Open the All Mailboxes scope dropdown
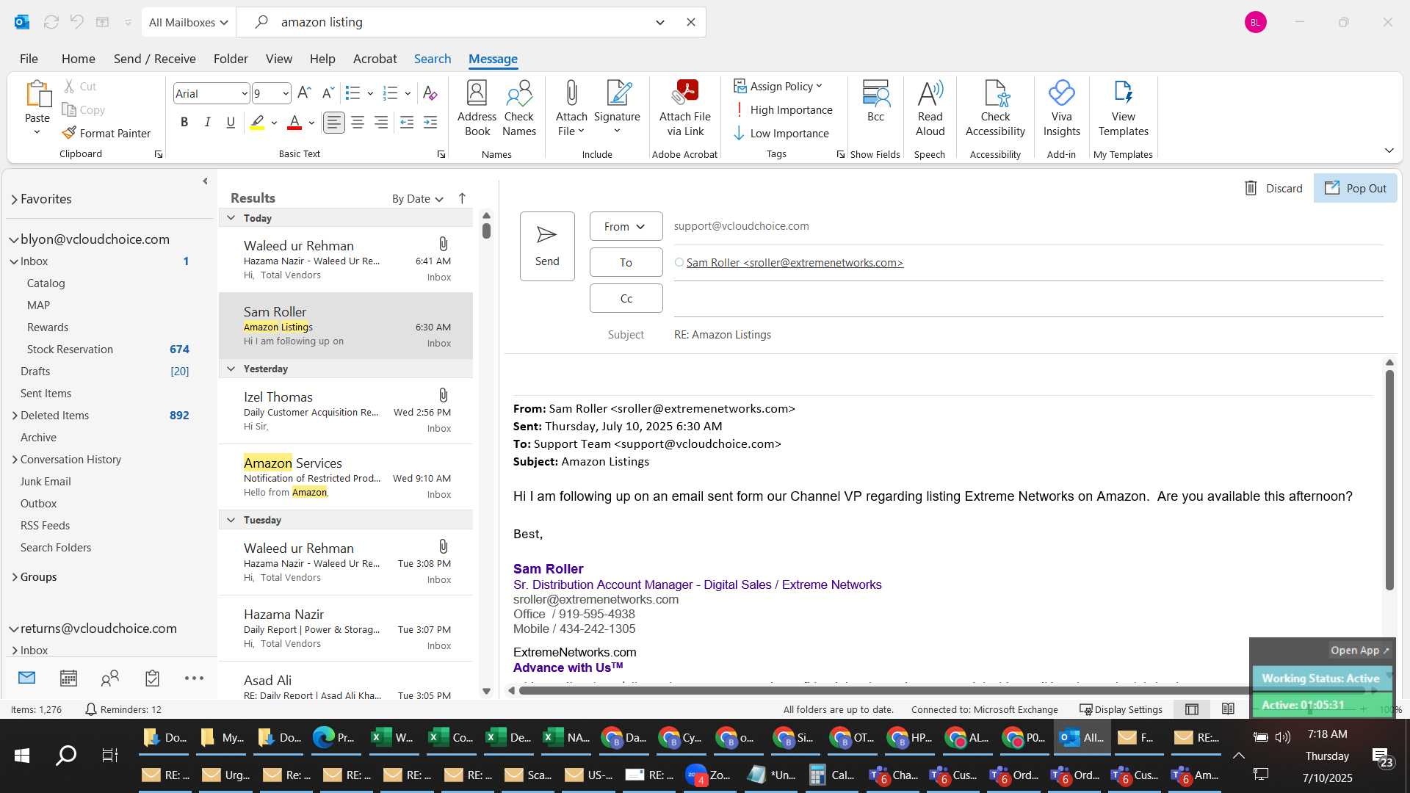Screen dimensions: 1410x793 (188, 22)
